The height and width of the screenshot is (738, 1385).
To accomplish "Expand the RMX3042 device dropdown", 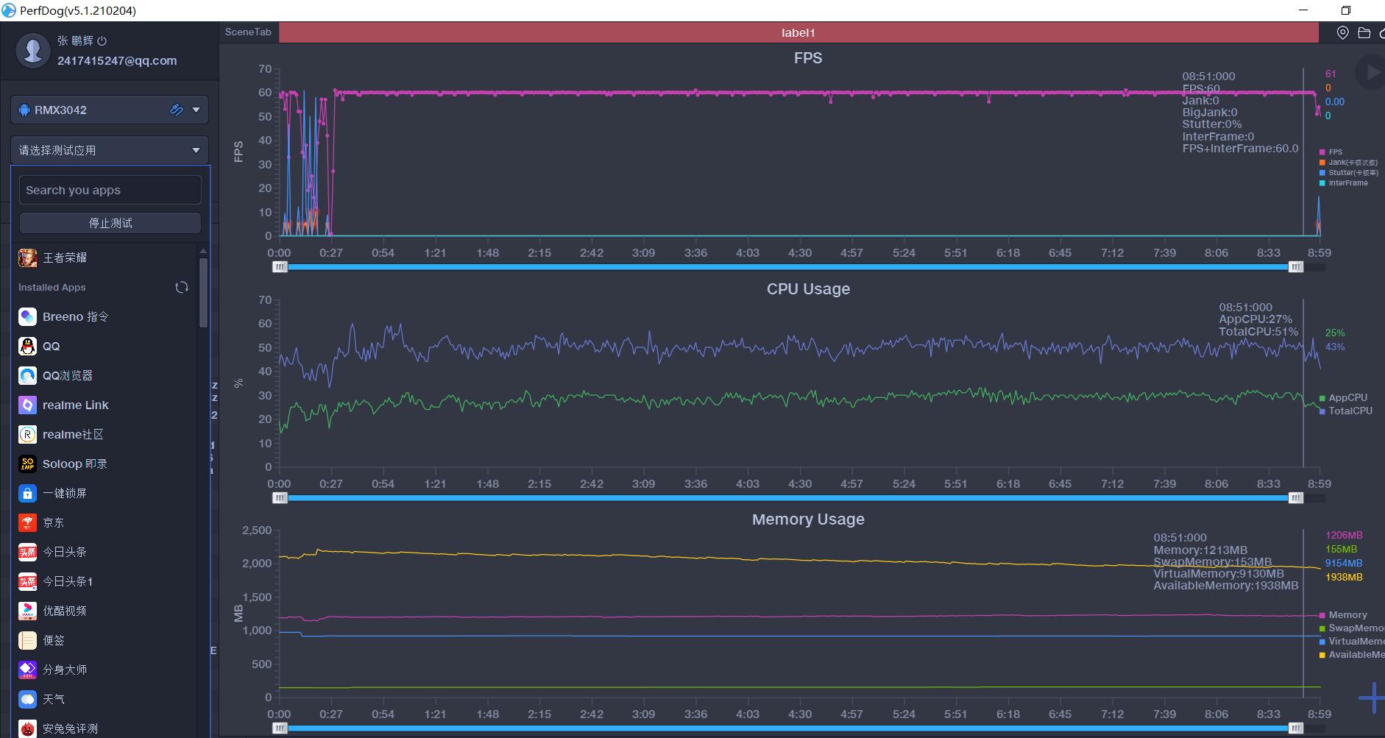I will [196, 110].
